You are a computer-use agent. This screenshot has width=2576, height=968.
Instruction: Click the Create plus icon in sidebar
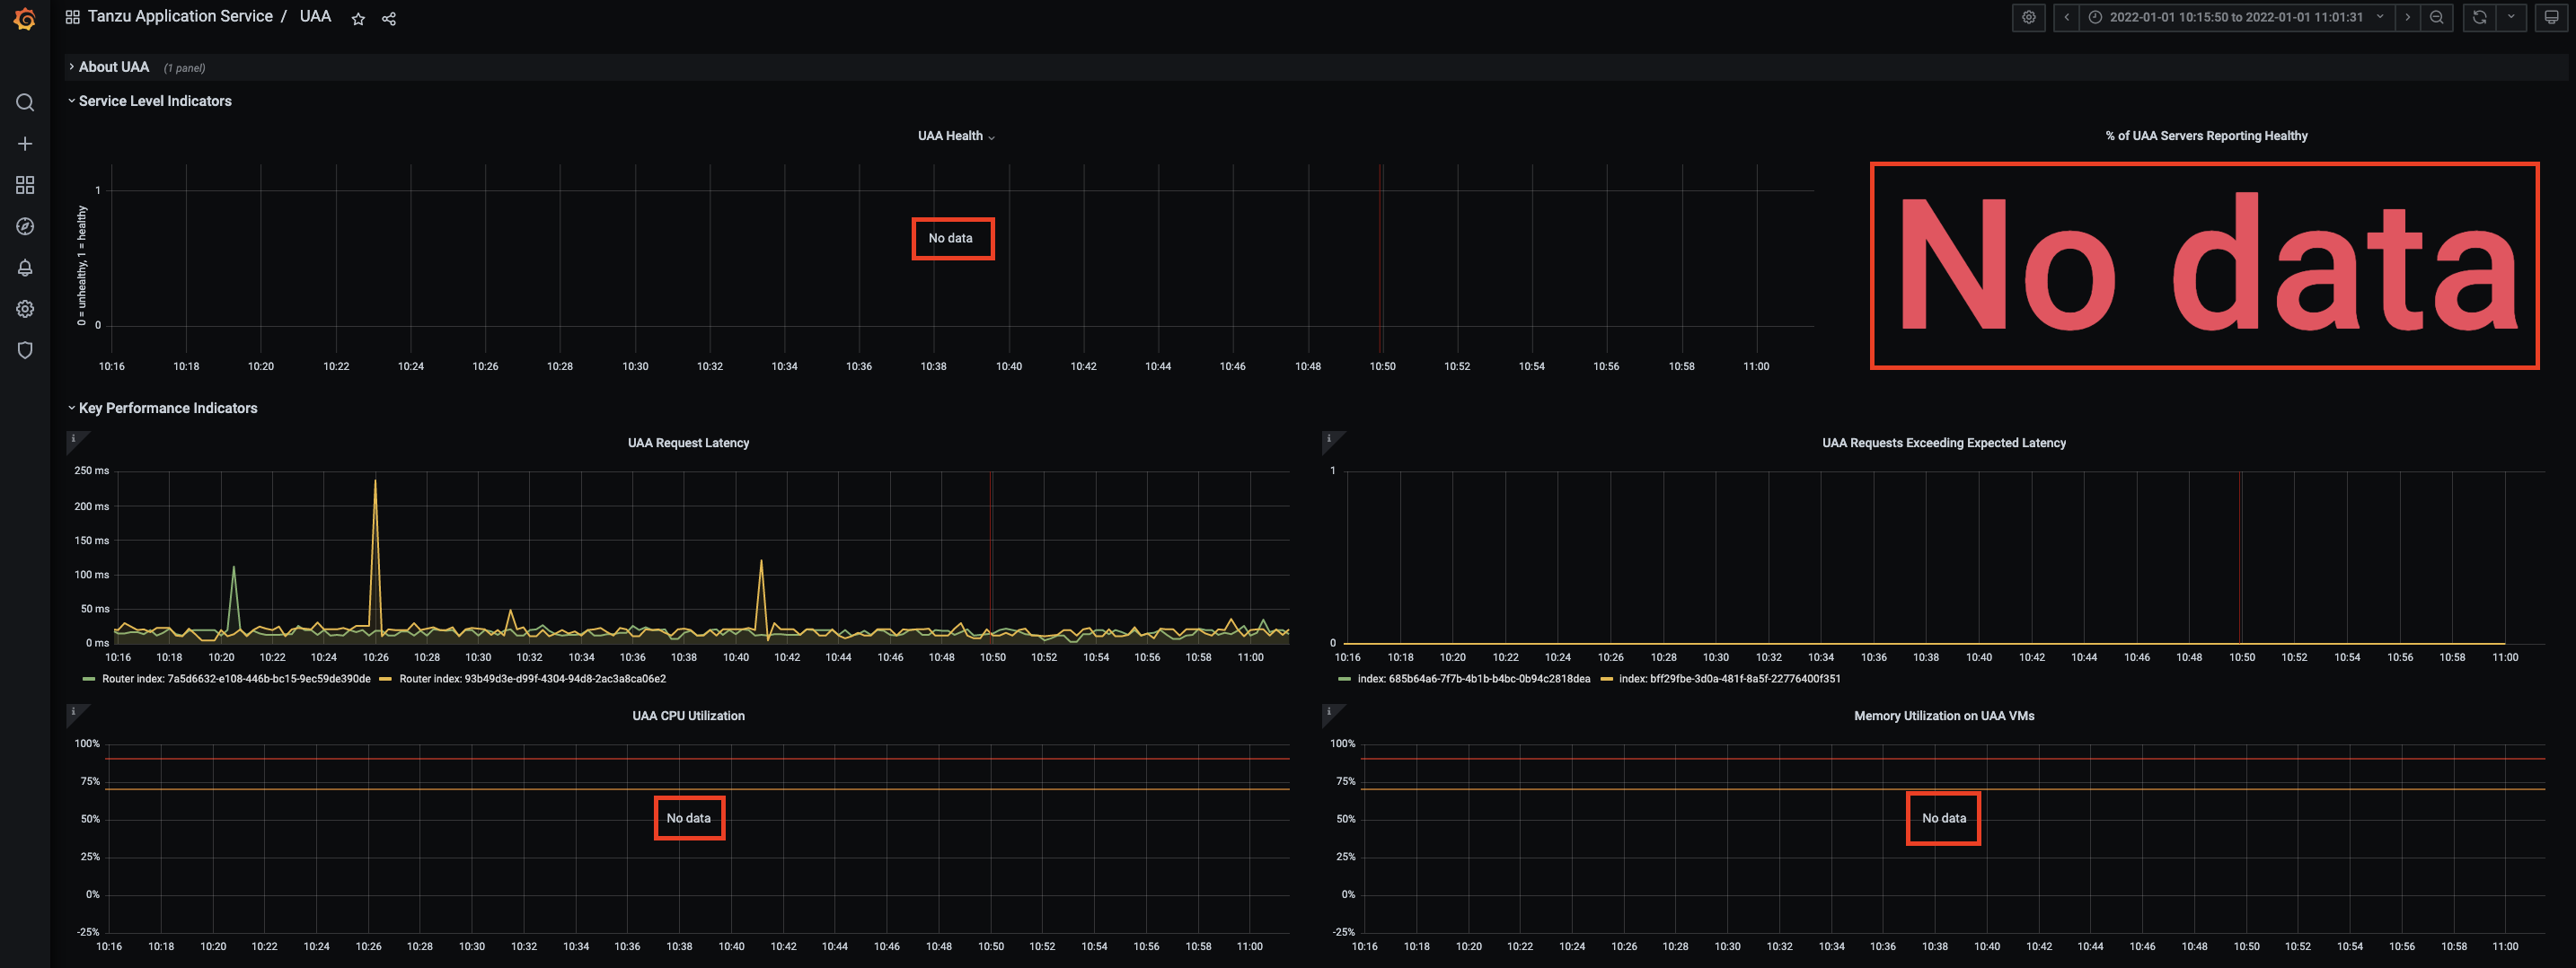25,144
